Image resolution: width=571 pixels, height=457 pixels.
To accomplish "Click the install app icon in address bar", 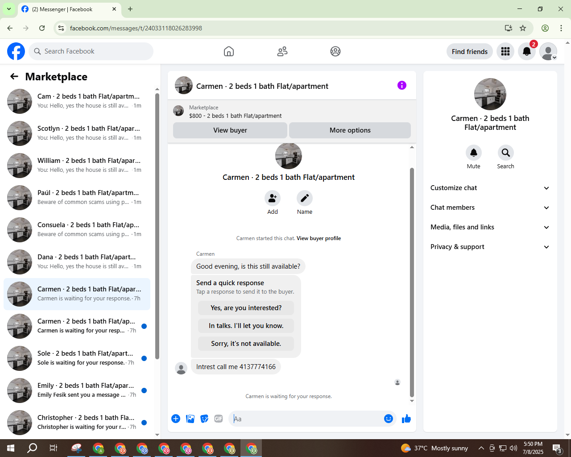I will (509, 28).
